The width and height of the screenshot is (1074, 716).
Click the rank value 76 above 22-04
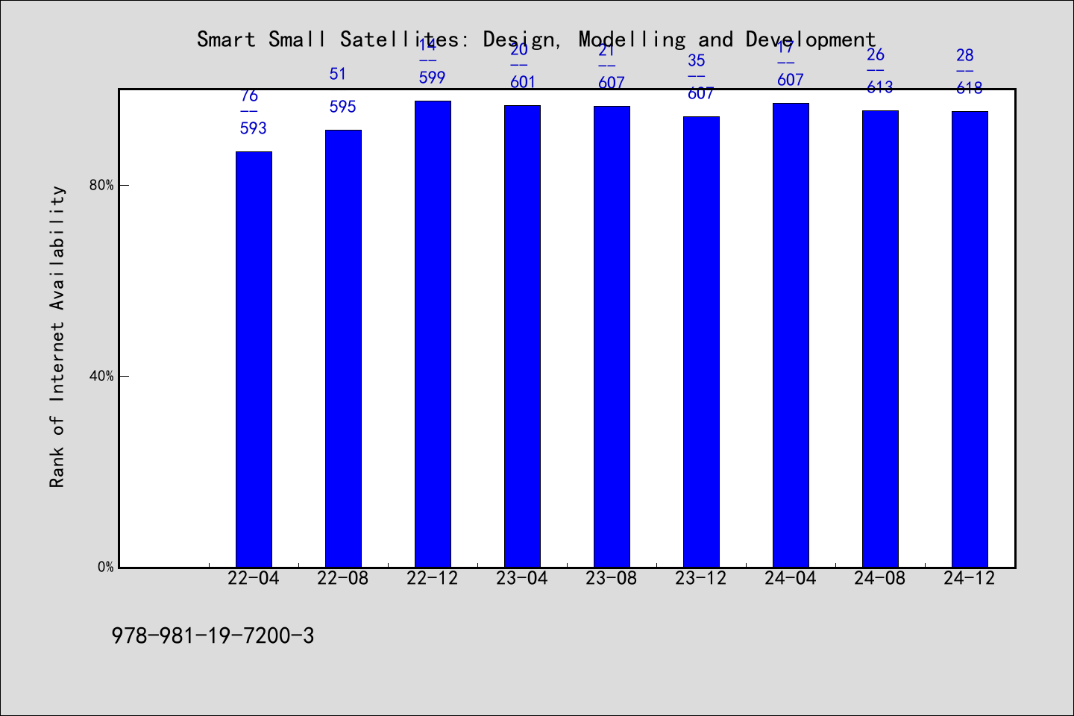tap(249, 95)
